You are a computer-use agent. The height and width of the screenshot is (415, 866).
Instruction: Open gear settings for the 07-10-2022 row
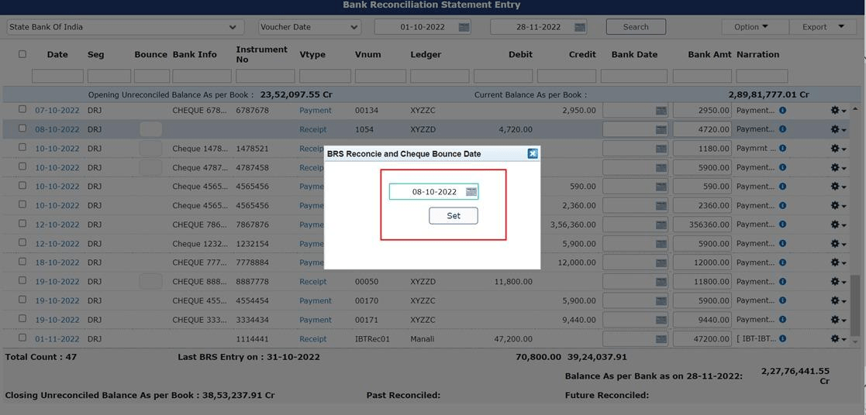pos(837,111)
